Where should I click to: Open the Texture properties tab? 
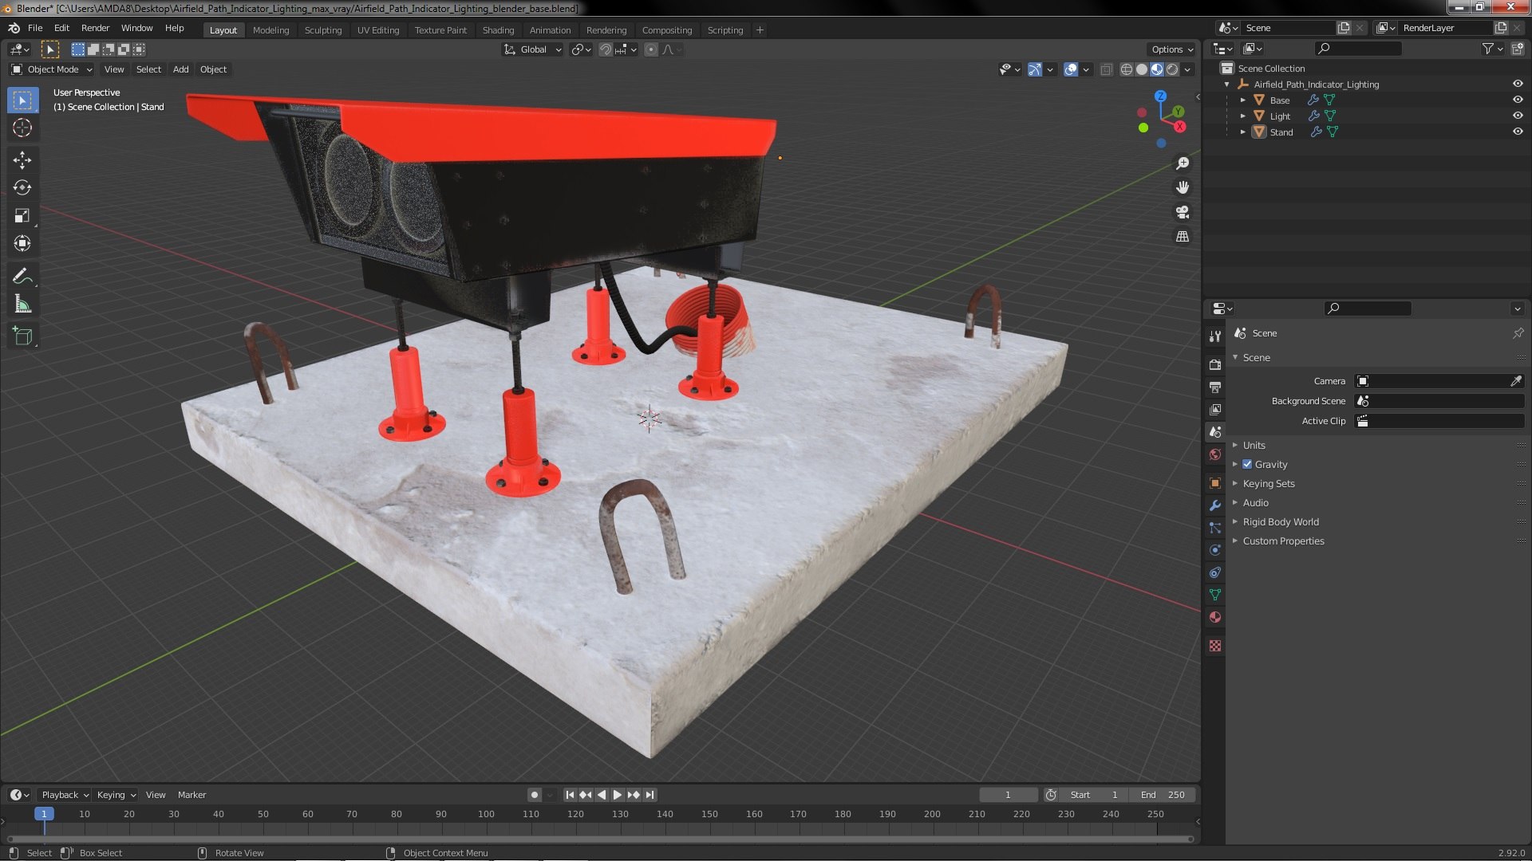tap(1215, 646)
